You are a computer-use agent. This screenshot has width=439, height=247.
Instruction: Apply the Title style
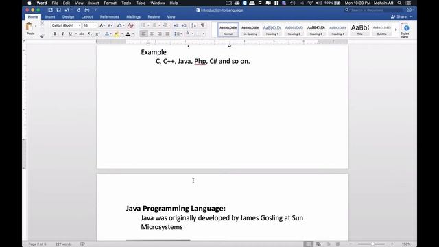coord(359,30)
